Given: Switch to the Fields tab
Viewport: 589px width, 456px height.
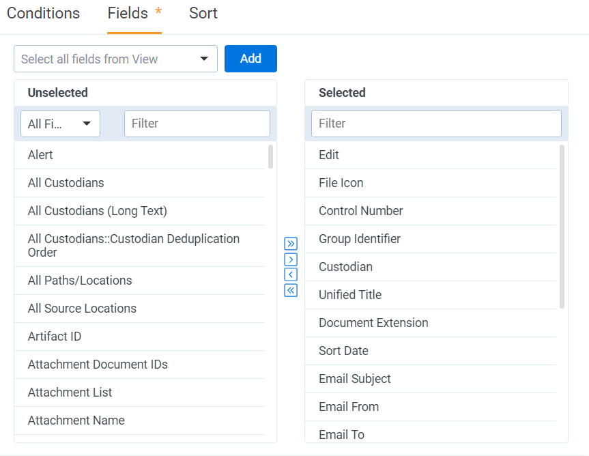Looking at the screenshot, I should (x=134, y=14).
